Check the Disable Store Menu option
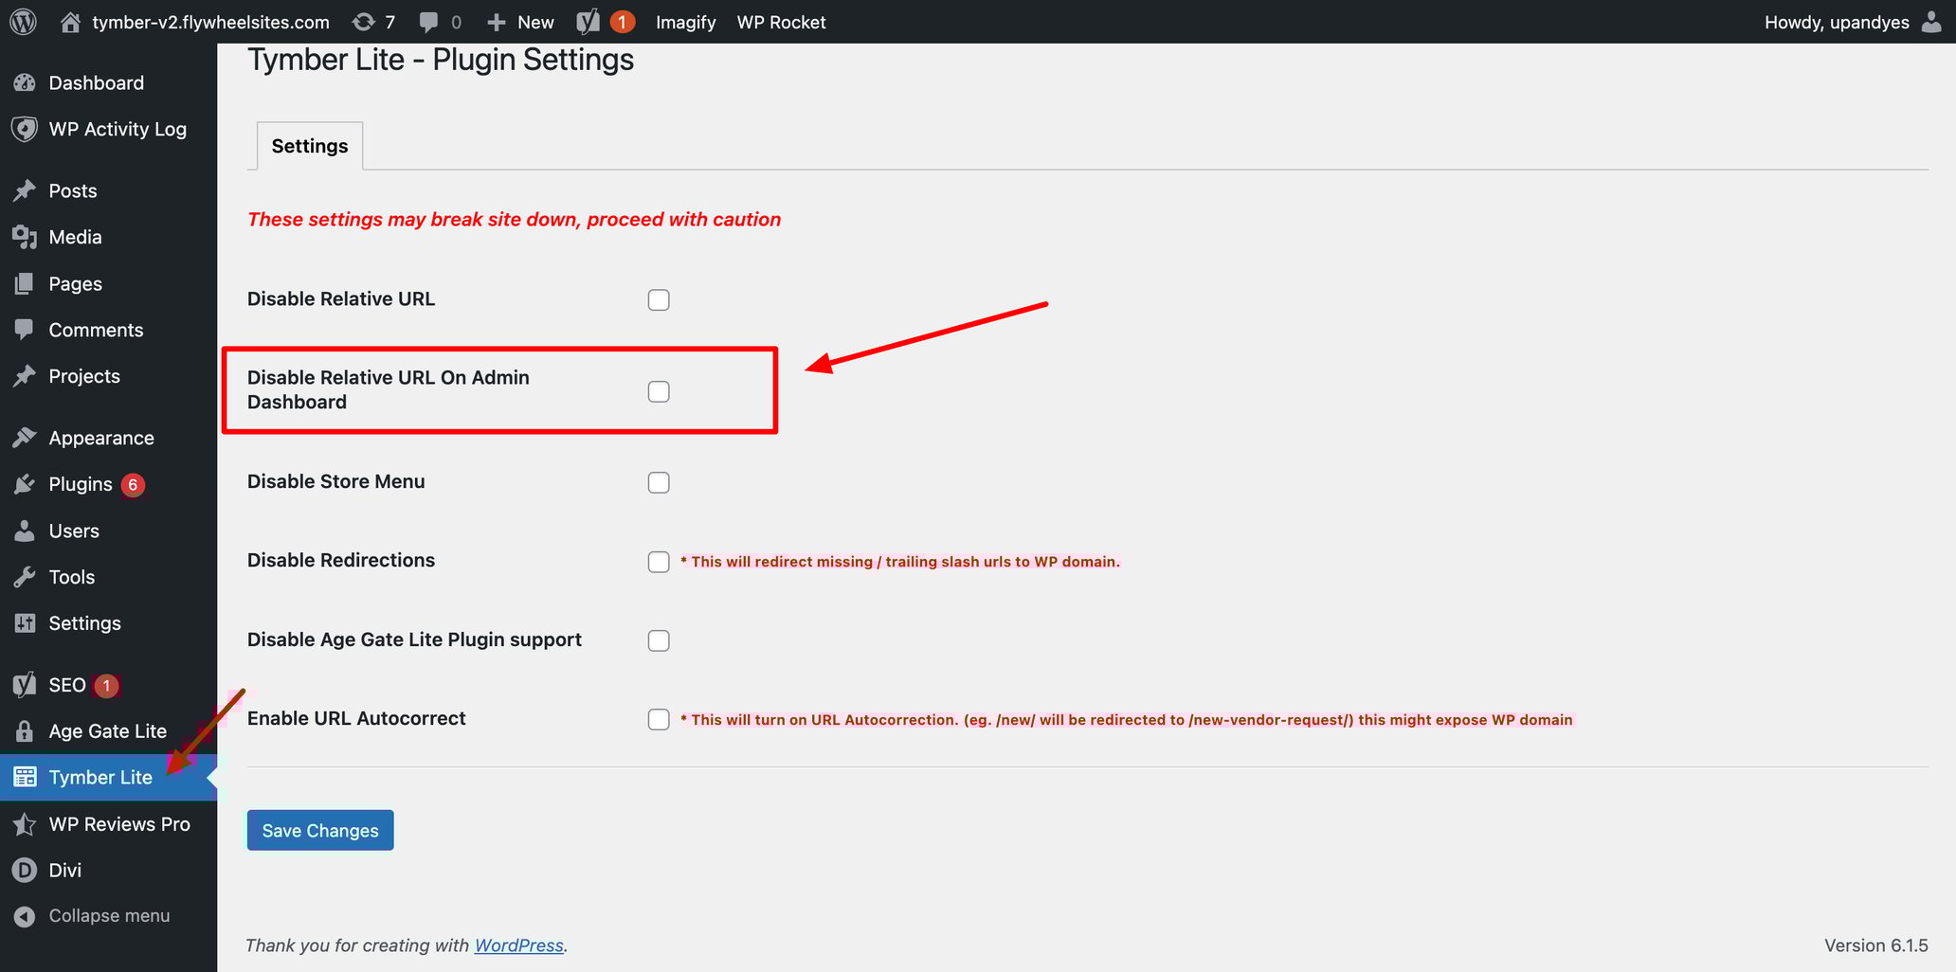This screenshot has width=1956, height=972. [659, 482]
